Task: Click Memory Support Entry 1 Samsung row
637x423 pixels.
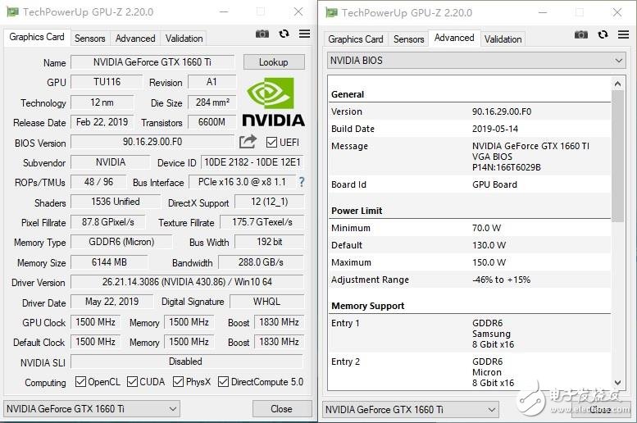Action: [x=470, y=334]
